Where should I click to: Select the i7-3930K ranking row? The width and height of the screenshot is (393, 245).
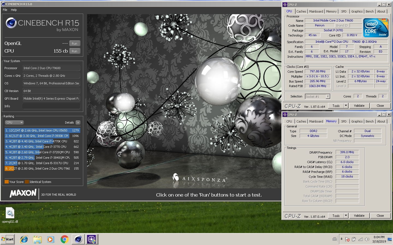click(x=42, y=136)
